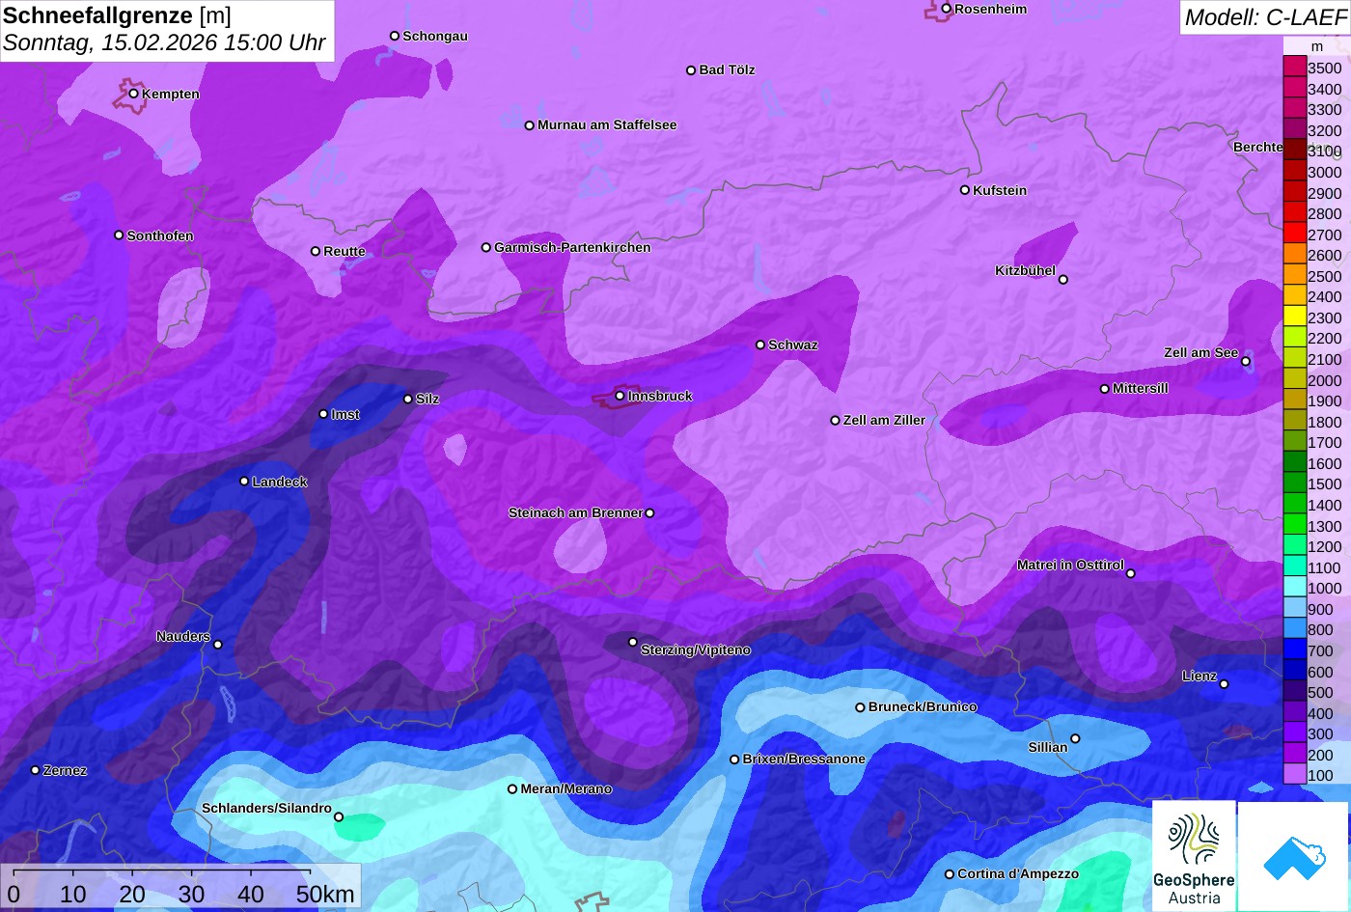
Task: Click the Landeck marker dot
Action: [x=244, y=481]
